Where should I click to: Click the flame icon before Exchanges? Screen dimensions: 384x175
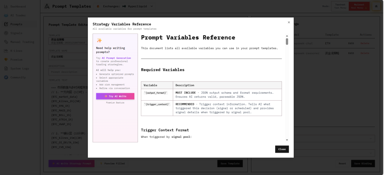point(98,6)
